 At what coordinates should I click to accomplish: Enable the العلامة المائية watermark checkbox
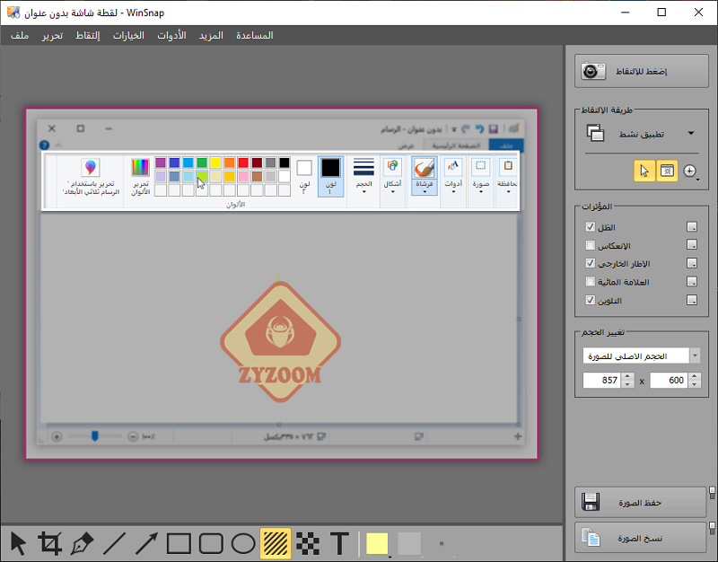pyautogui.click(x=591, y=282)
